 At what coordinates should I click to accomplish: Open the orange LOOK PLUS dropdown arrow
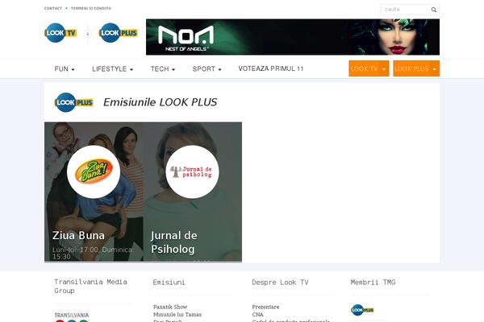click(434, 68)
